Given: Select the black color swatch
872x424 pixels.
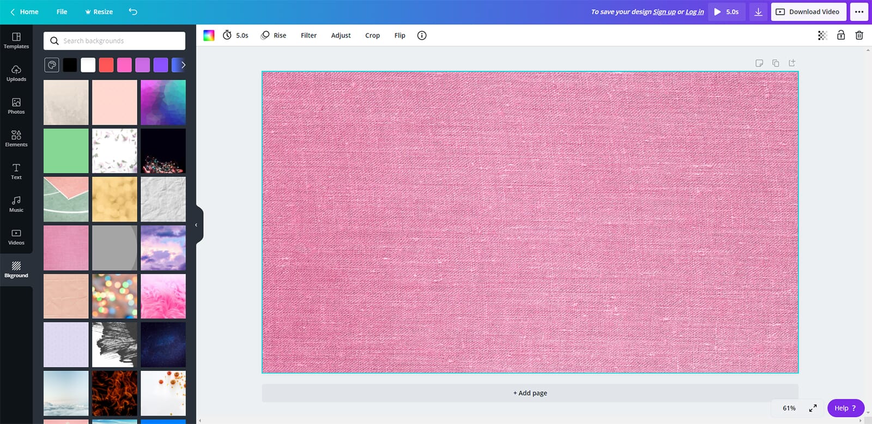Looking at the screenshot, I should (x=70, y=65).
